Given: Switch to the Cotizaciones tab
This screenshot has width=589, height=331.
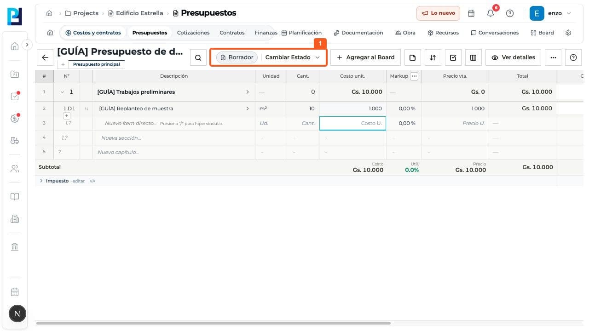Looking at the screenshot, I should [x=193, y=33].
